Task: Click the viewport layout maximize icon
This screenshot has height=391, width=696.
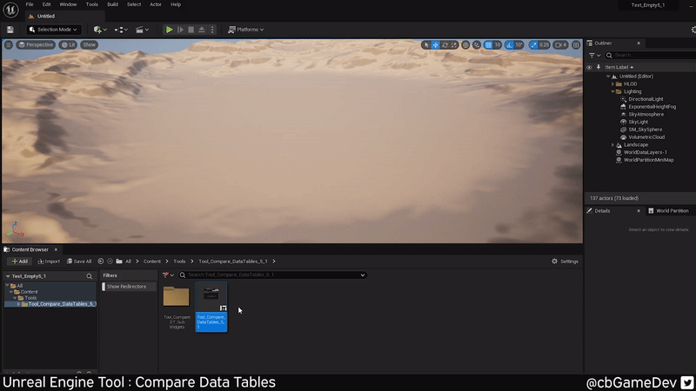Action: 575,44
